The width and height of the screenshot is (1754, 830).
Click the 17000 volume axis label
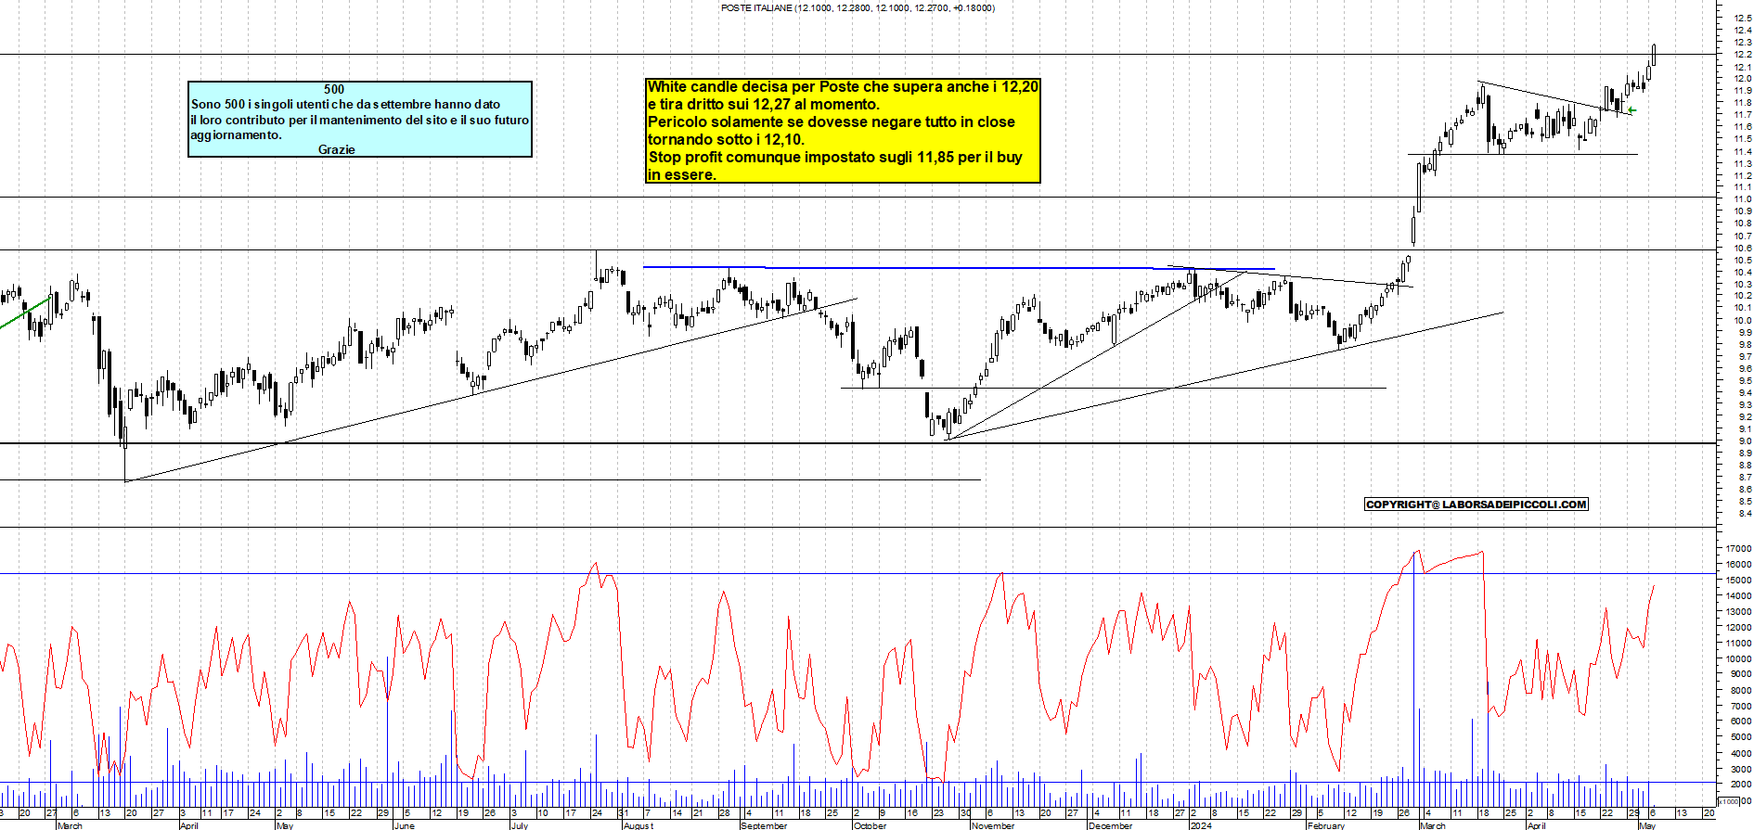tap(1737, 549)
